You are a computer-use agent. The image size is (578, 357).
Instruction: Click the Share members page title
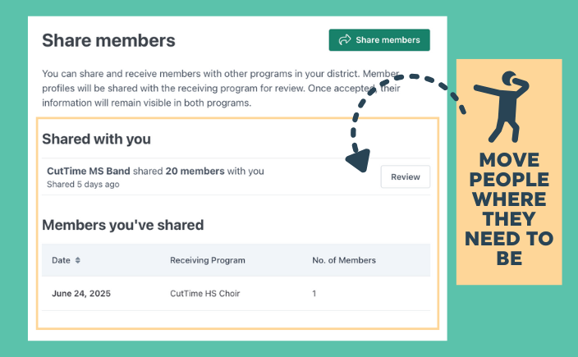(x=108, y=40)
